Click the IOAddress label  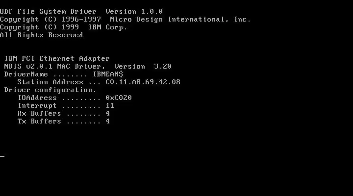[x=37, y=98]
